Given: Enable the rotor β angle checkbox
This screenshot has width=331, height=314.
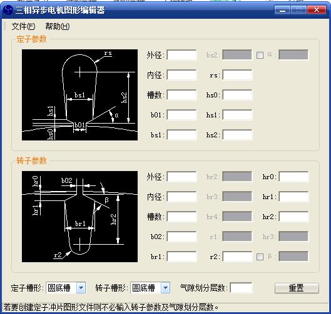Looking at the screenshot, I should [260, 257].
